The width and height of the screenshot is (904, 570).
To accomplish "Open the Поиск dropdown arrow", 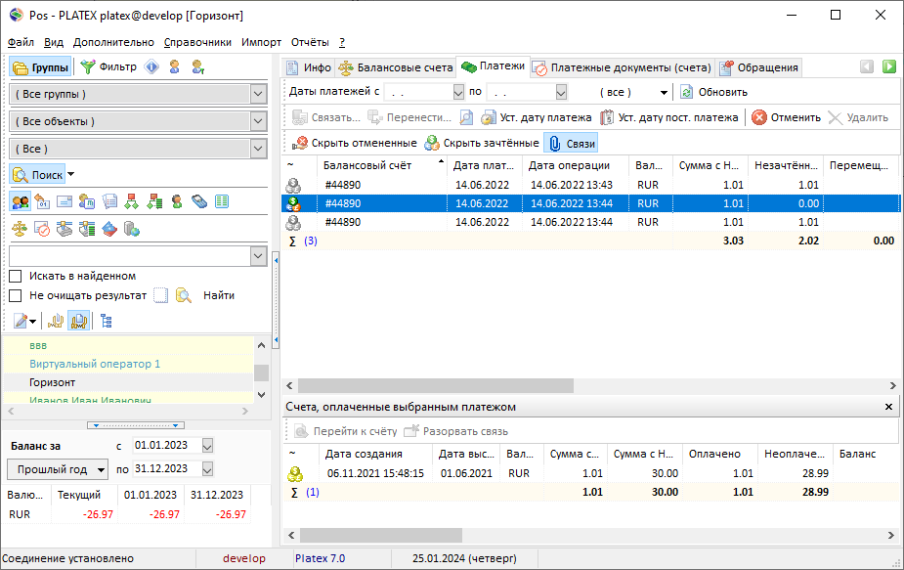I will (71, 174).
